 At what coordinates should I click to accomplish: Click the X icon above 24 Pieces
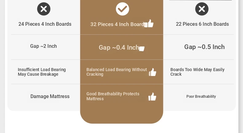[x=44, y=9]
